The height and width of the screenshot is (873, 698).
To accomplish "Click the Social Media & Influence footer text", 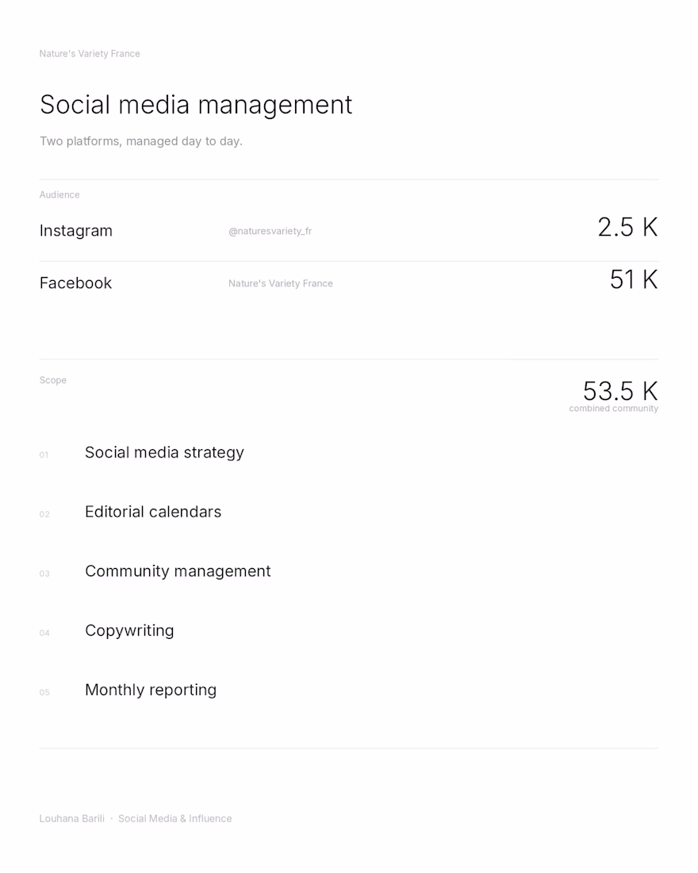I will [x=174, y=818].
